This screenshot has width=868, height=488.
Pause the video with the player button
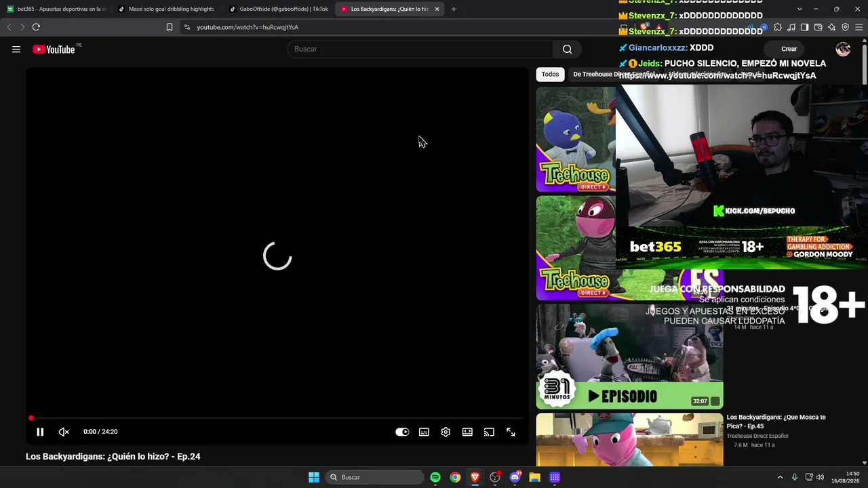click(x=40, y=432)
